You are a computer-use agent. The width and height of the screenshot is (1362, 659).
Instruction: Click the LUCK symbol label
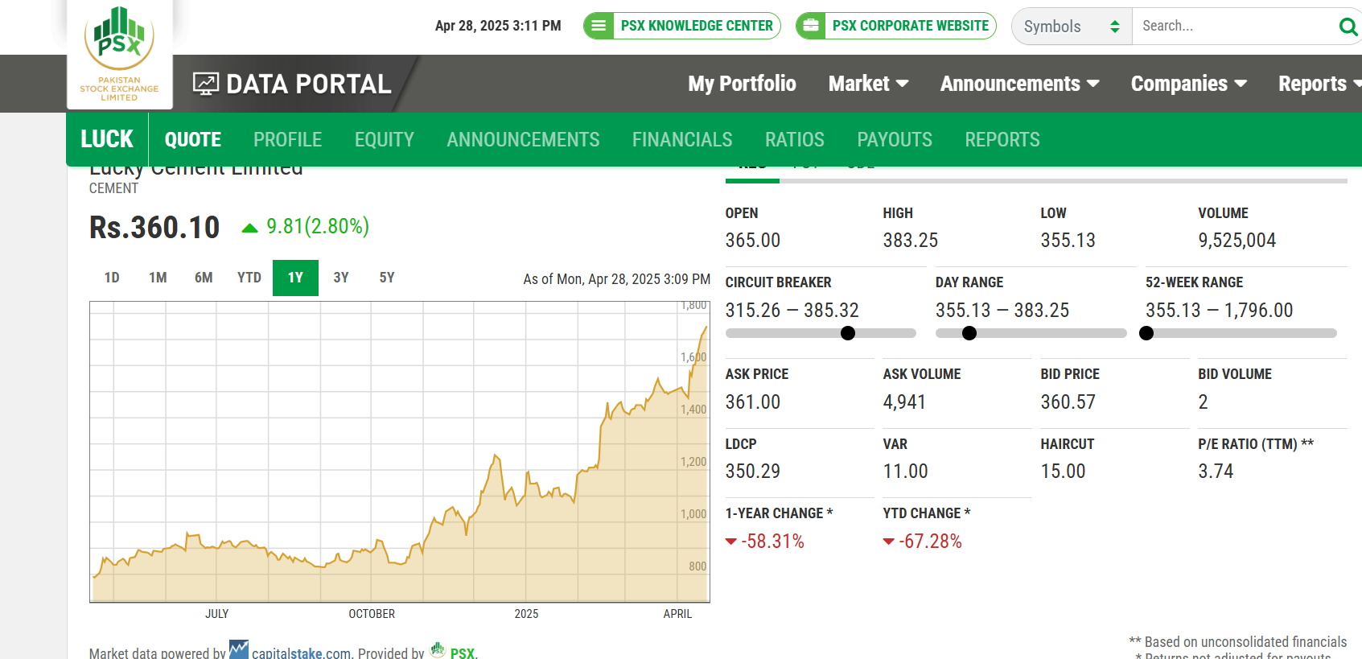107,139
